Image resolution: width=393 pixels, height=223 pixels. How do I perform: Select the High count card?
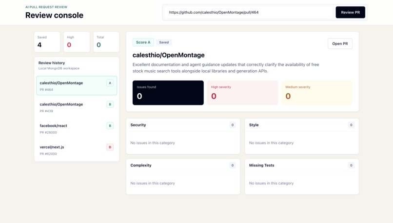(x=77, y=42)
